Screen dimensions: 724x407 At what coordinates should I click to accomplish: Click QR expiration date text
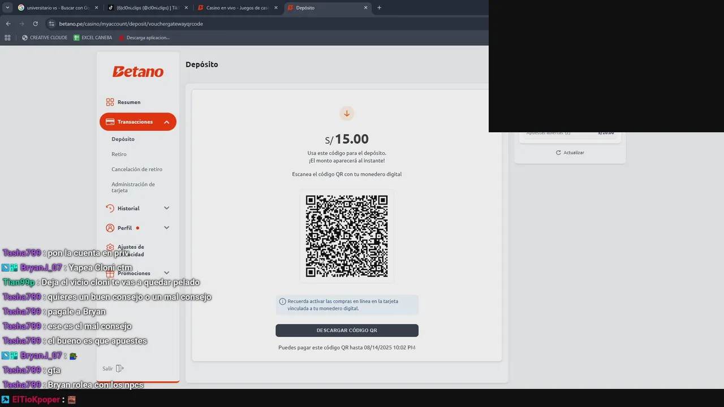click(347, 348)
